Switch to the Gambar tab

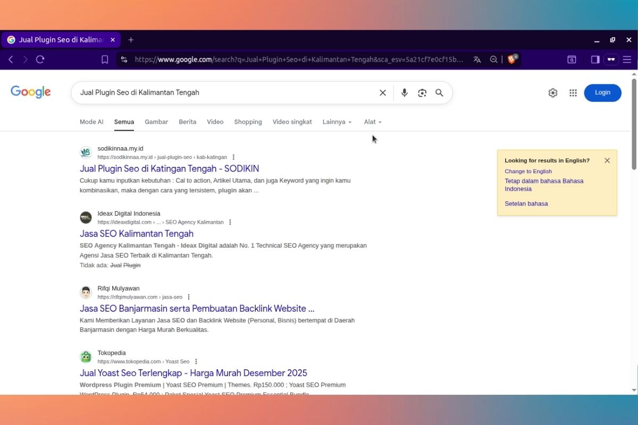click(x=156, y=122)
